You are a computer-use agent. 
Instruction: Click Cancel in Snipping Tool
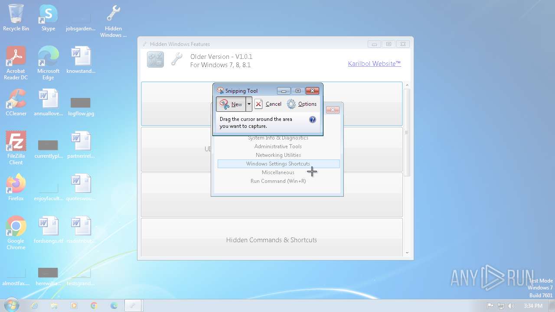click(x=268, y=104)
